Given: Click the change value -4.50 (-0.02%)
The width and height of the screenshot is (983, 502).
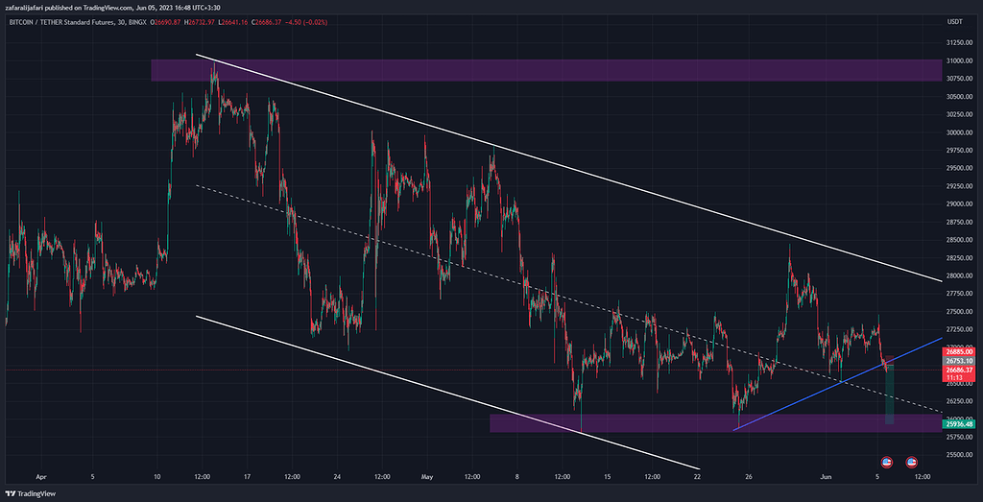Looking at the screenshot, I should [x=306, y=22].
